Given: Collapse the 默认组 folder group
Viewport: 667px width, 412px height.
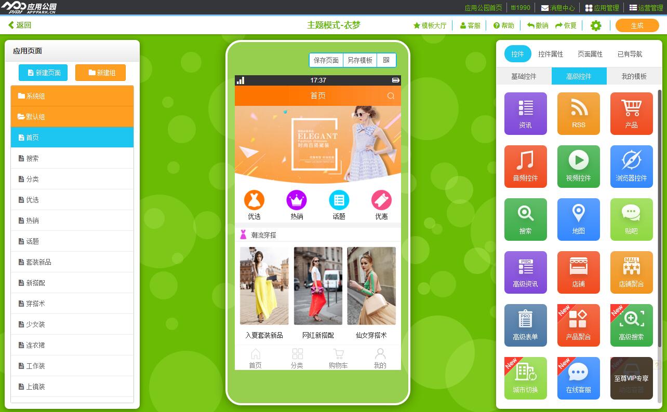Looking at the screenshot, I should point(72,117).
